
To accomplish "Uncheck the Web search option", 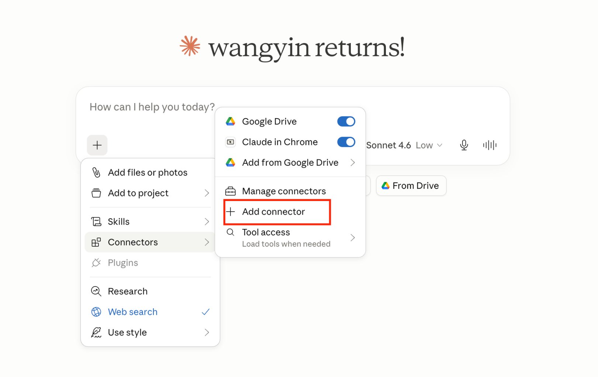I will (150, 312).
